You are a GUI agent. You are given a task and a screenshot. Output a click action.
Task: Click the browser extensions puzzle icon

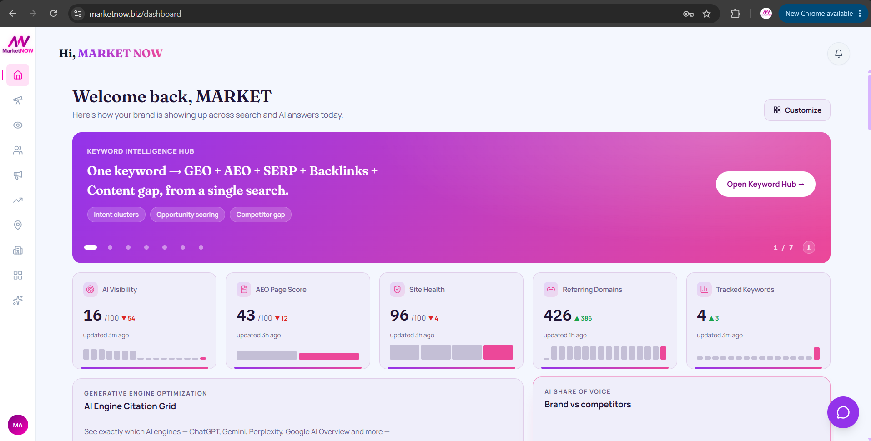click(x=735, y=14)
